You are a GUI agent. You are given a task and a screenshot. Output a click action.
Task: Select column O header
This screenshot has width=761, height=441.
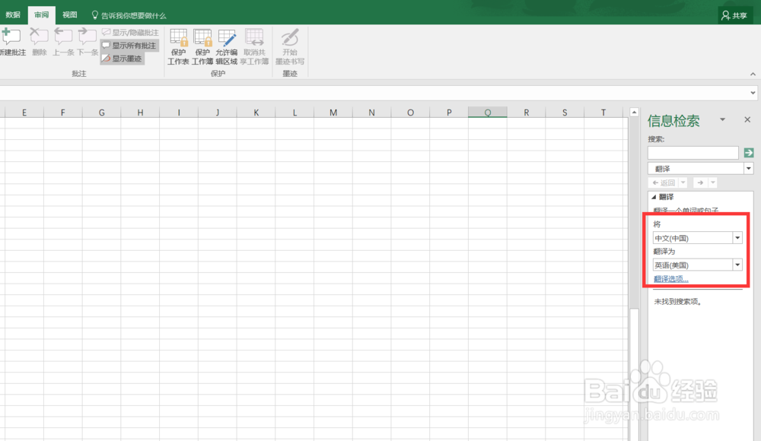click(x=411, y=113)
